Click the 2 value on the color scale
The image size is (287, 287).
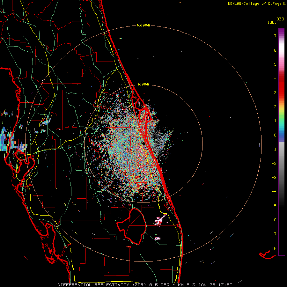click(x=275, y=107)
